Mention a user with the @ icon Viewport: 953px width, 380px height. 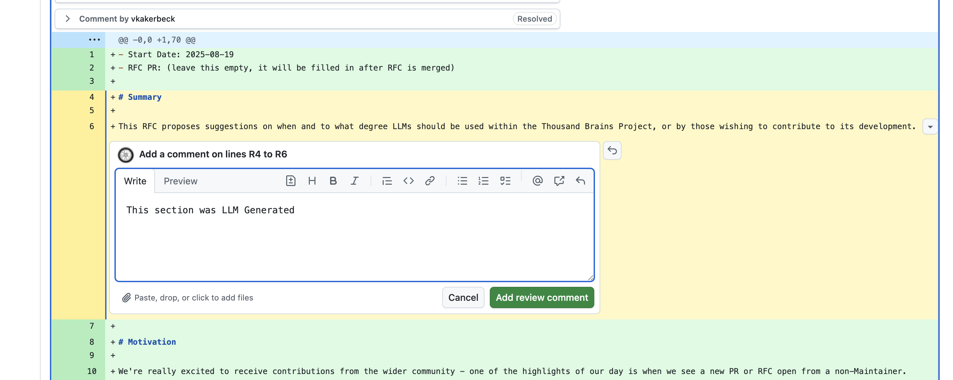point(537,181)
